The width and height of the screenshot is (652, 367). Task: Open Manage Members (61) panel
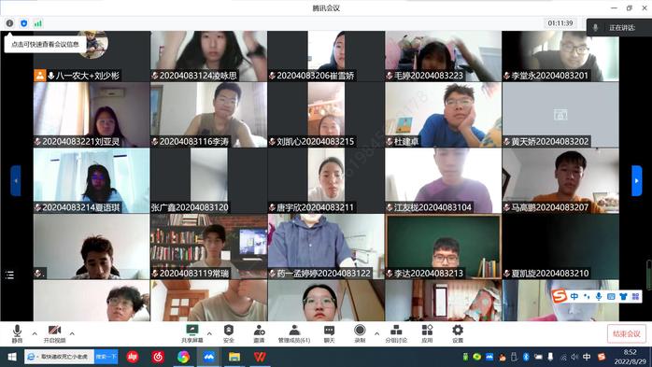click(x=294, y=333)
